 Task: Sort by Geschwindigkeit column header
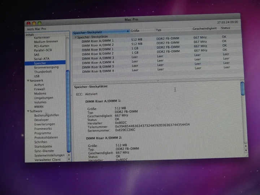tap(205, 29)
